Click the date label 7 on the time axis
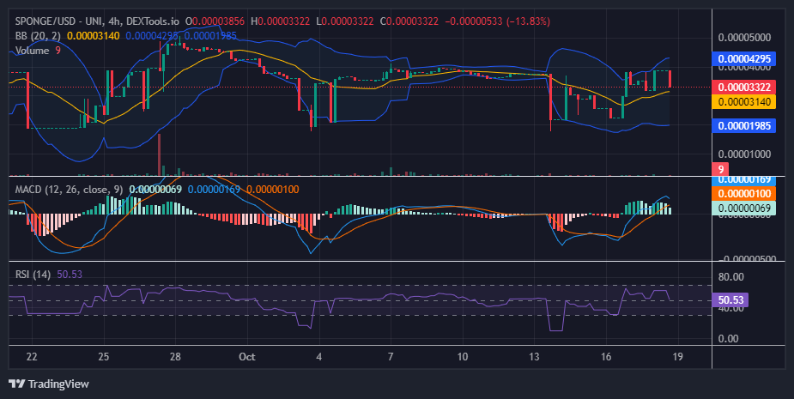794x399 pixels. [391, 356]
